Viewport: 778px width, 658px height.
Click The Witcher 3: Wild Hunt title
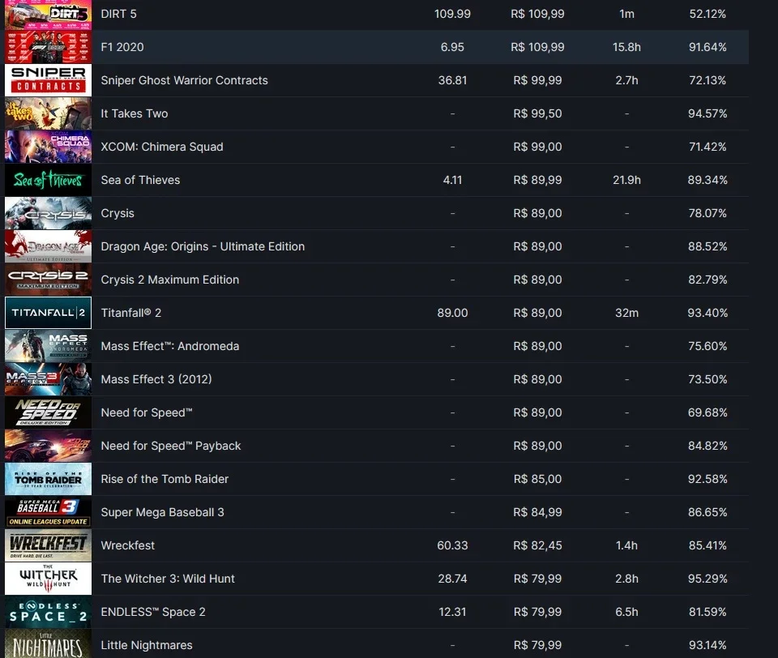(x=168, y=579)
